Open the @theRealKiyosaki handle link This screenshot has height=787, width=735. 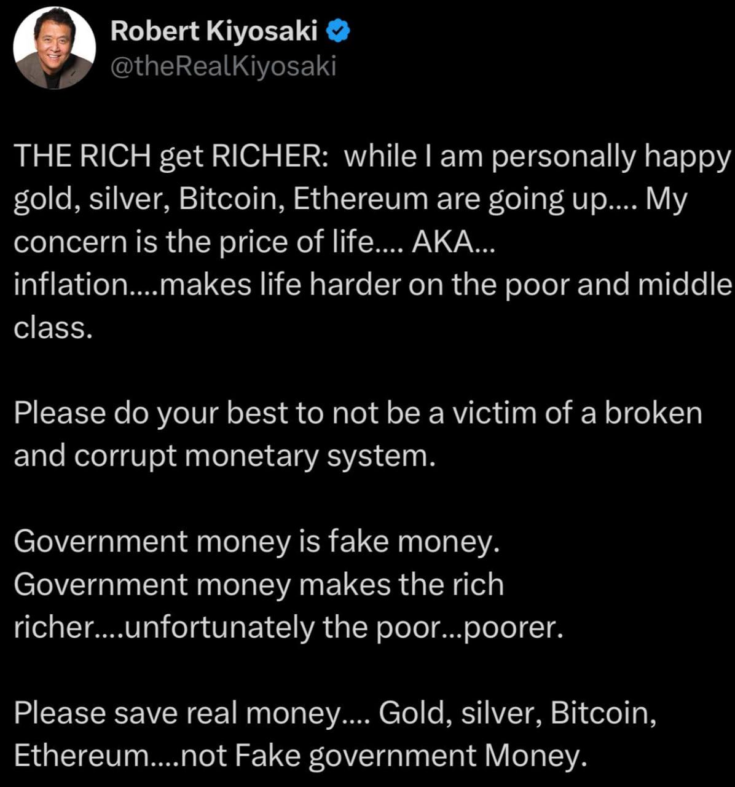point(224,66)
